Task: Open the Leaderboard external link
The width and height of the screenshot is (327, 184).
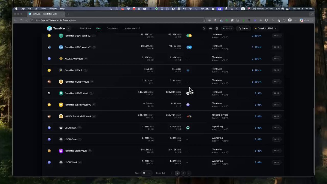Action: [132, 28]
